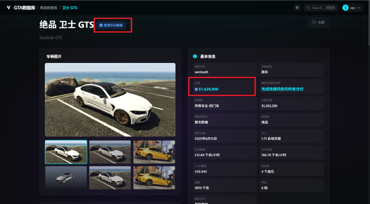Screen dimensions: 370x204
Task: Click the 绝品 卫士 GTS page title
Action: pos(67,25)
